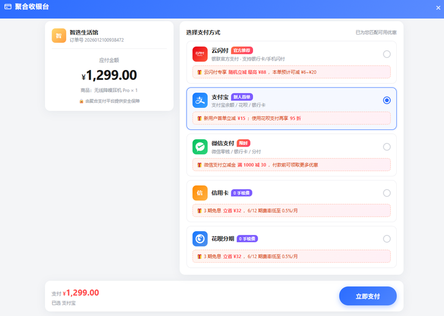This screenshot has height=316, width=444.
Task: Click the 微信支付 green logo icon
Action: click(x=200, y=147)
